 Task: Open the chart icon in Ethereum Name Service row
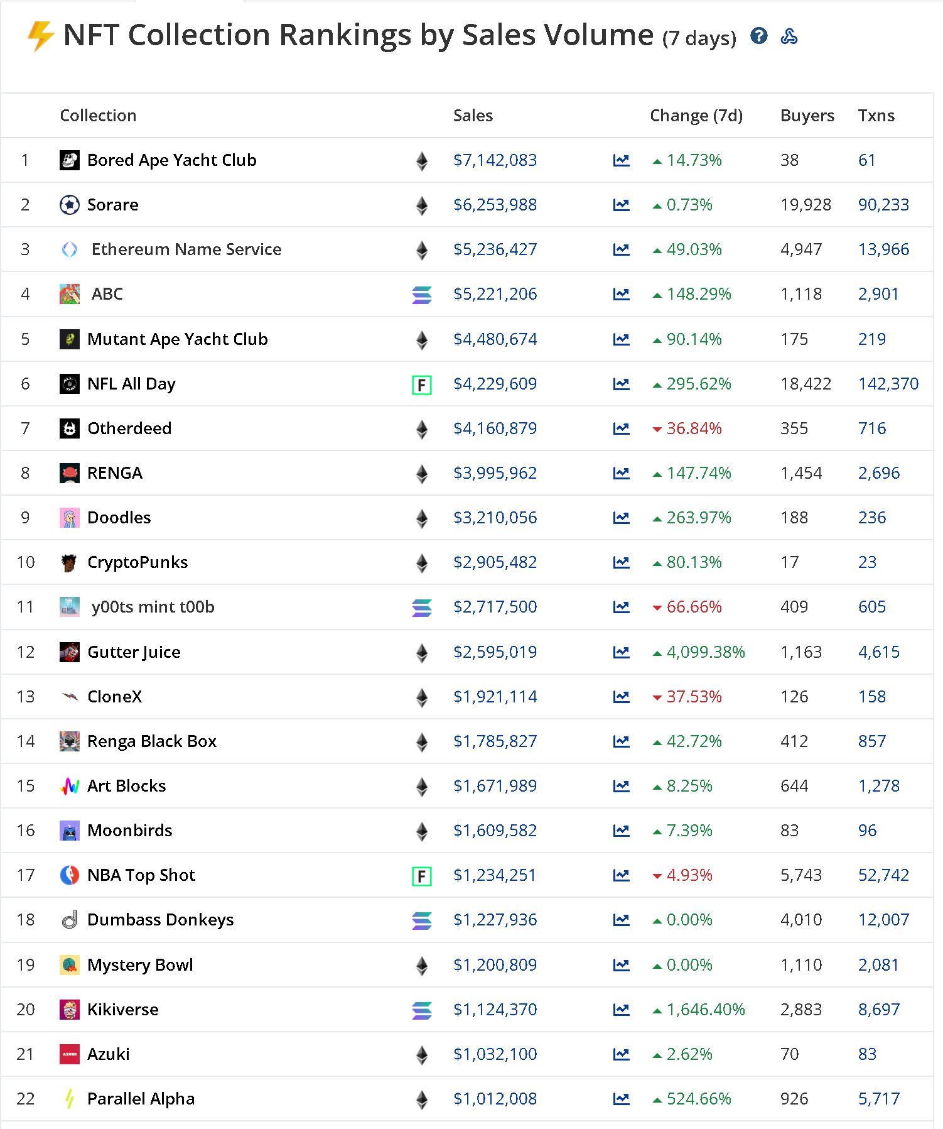(621, 249)
